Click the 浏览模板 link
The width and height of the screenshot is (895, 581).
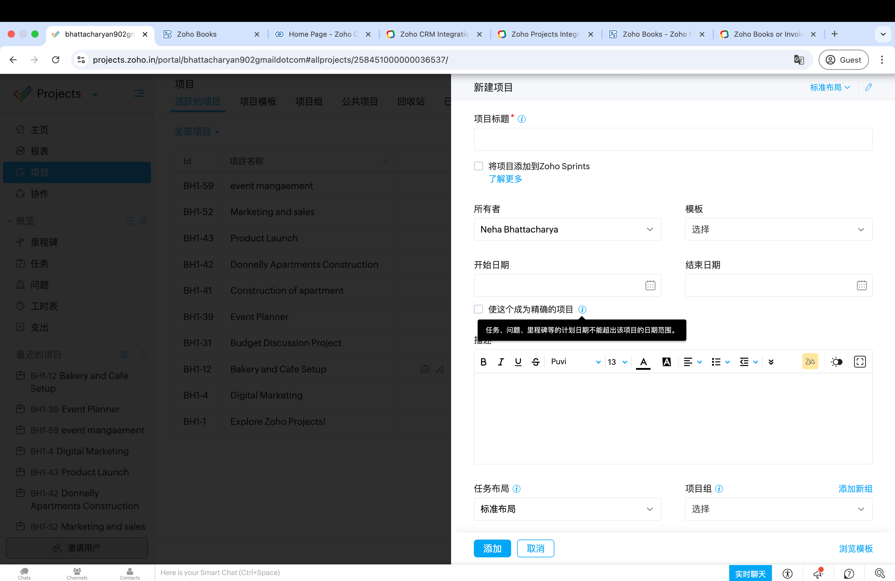pyautogui.click(x=856, y=548)
